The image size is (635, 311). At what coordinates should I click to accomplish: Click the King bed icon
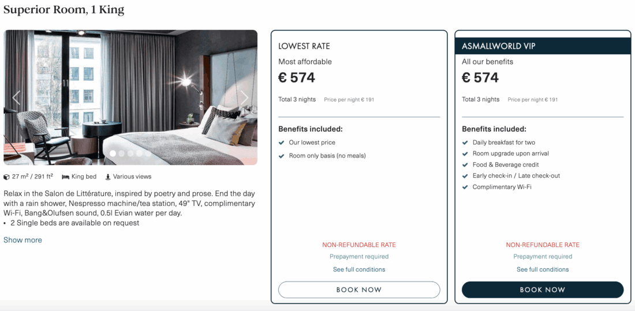coord(66,177)
